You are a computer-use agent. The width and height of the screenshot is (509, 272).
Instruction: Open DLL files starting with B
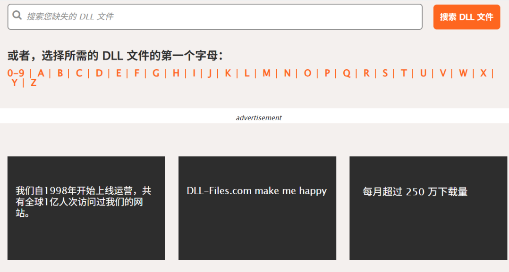(x=59, y=74)
